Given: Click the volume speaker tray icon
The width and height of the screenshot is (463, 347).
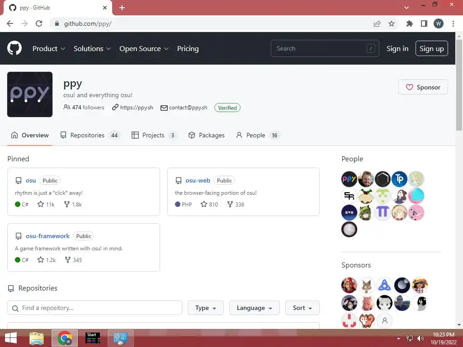Looking at the screenshot, I should click(x=420, y=338).
